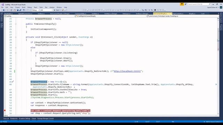Click the SA user account avatar
This screenshot has height=125, width=223.
221,7
